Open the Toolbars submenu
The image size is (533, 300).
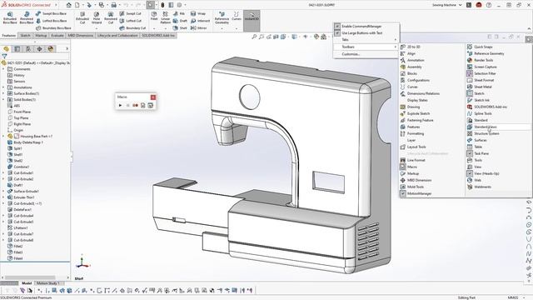(x=366, y=47)
